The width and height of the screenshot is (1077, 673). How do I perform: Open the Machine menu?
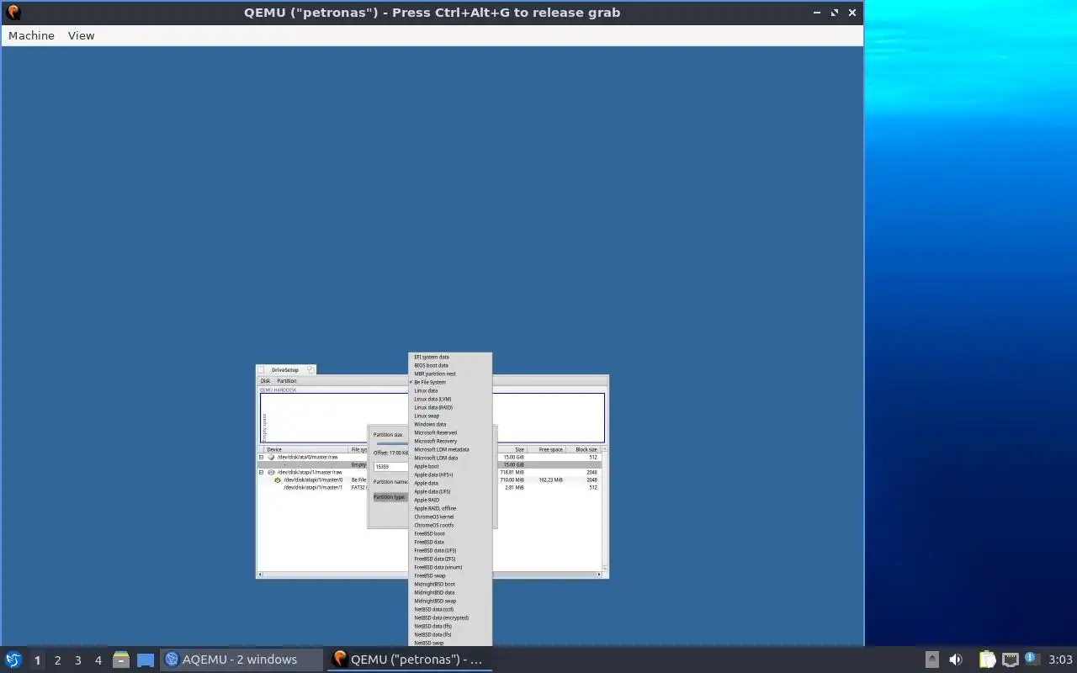pos(31,35)
